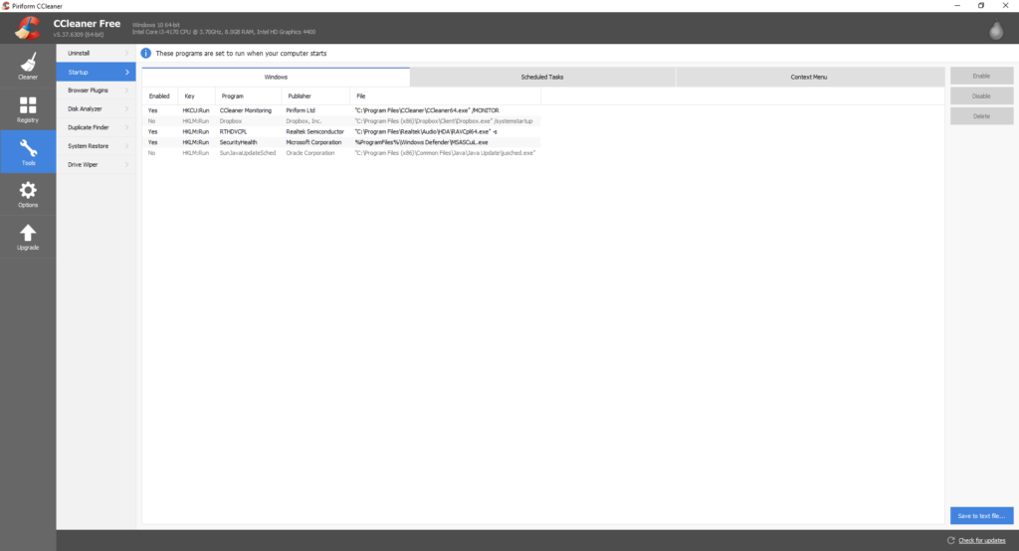The height and width of the screenshot is (551, 1019).
Task: Open the Cleaner section broom icon
Action: (x=28, y=62)
